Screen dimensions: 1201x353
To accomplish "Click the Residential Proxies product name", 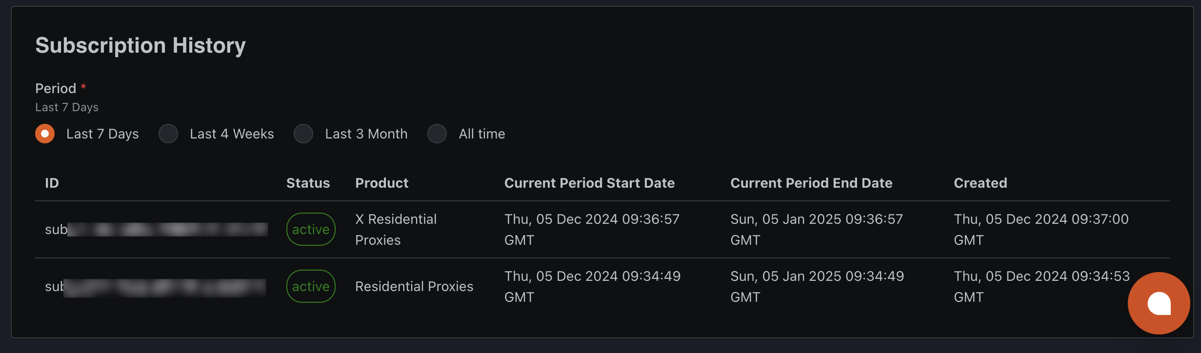I will (414, 286).
